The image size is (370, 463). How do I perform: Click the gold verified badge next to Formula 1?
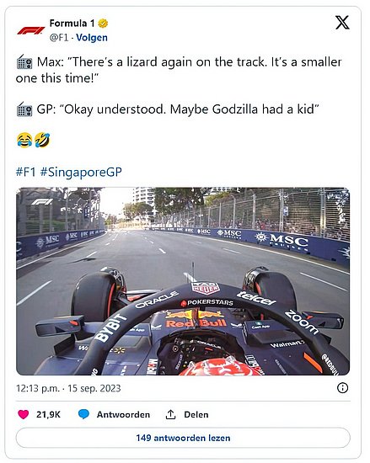pyautogui.click(x=103, y=23)
